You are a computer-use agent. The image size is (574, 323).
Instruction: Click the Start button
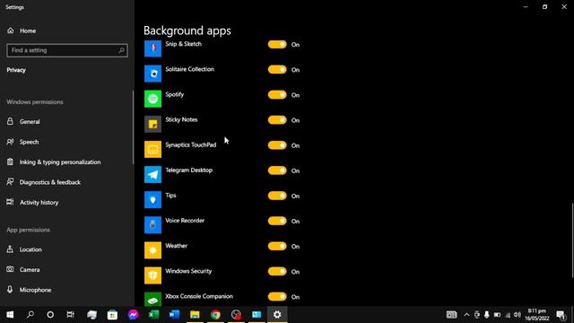10,315
